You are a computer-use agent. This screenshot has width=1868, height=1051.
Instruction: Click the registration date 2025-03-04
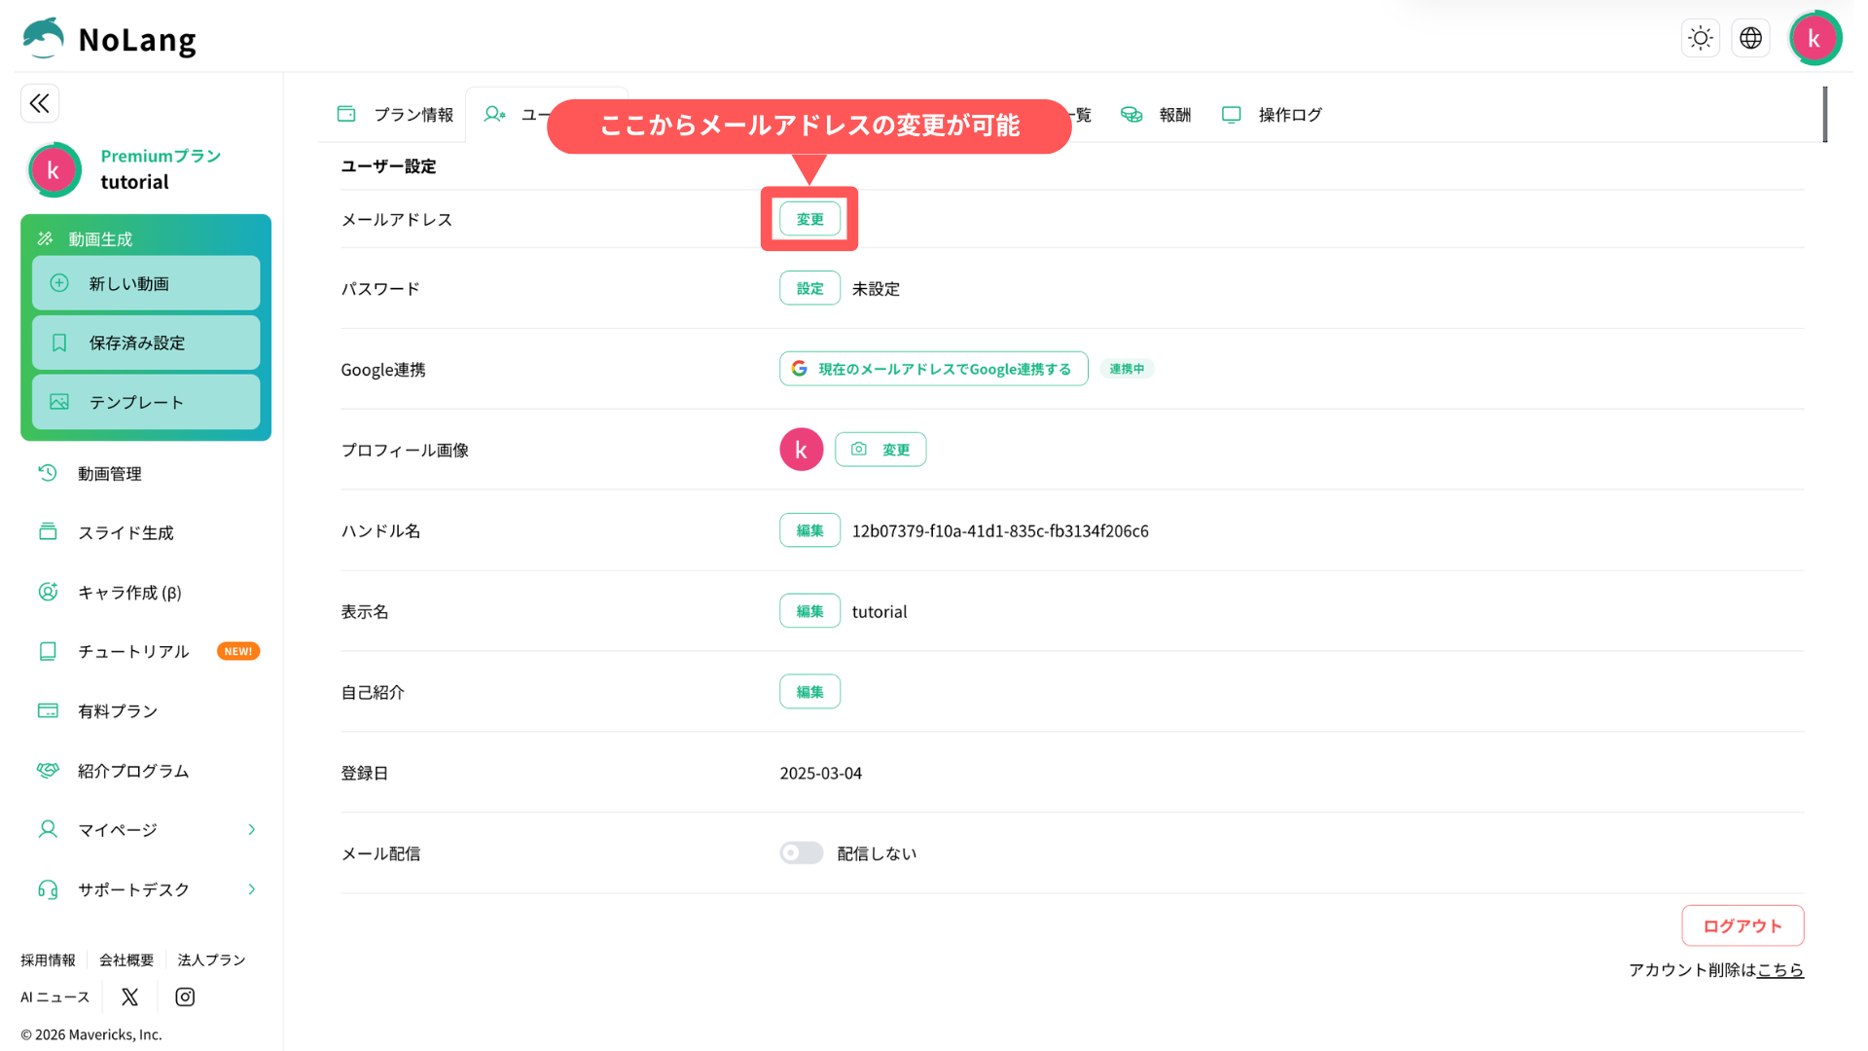pyautogui.click(x=820, y=773)
